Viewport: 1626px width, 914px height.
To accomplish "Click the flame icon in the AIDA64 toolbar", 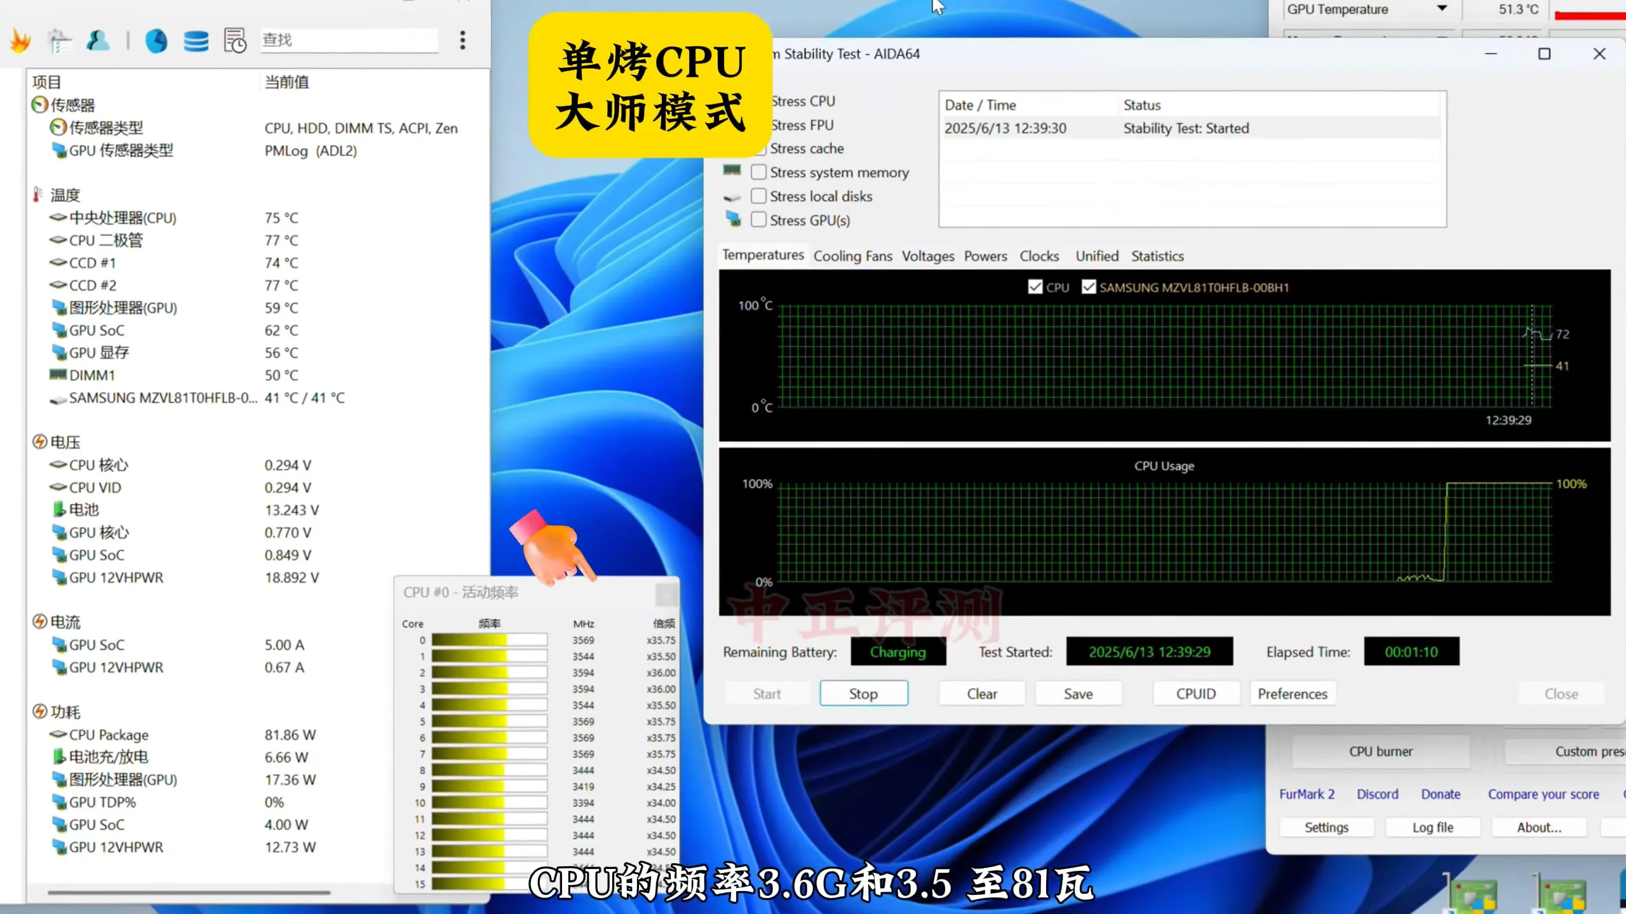I will coord(20,41).
